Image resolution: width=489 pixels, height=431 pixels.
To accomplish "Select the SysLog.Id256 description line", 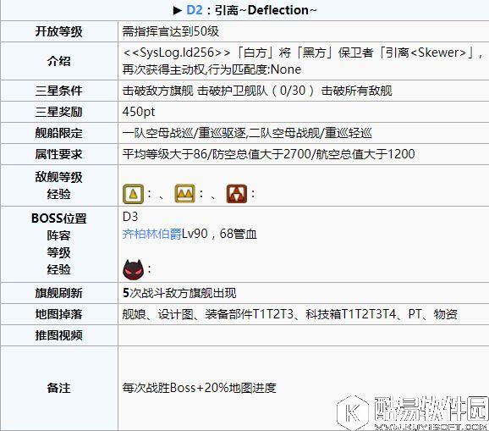I will click(x=303, y=52).
